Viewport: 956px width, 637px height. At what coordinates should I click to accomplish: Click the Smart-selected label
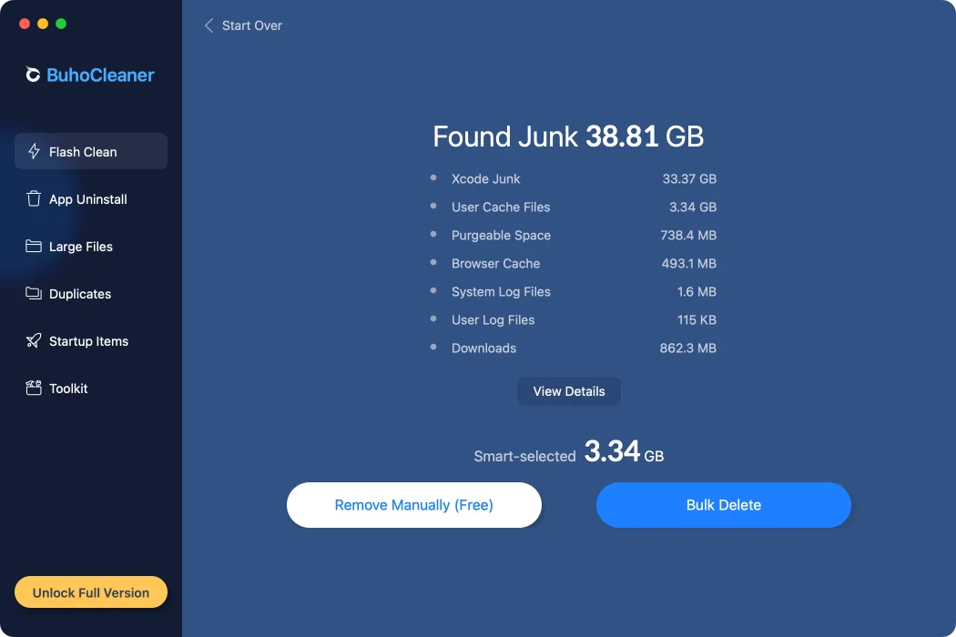click(525, 456)
